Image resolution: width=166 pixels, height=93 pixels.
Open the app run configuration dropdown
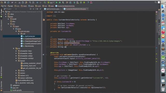pyautogui.click(x=51, y=2)
